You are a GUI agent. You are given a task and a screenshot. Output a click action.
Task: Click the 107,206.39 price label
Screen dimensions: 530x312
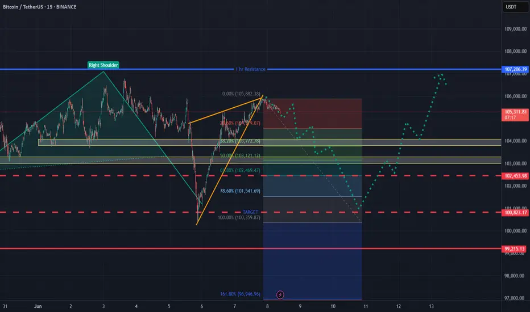point(515,69)
